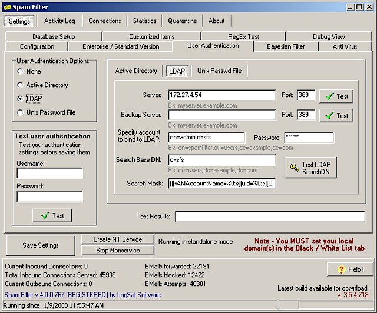Viewport: 377px width, 313px height.
Task: Switch to the Database Setup tab
Action: pos(54,36)
